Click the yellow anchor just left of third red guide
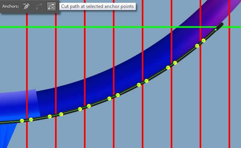Screen dimensions: 241x148 point(80,109)
